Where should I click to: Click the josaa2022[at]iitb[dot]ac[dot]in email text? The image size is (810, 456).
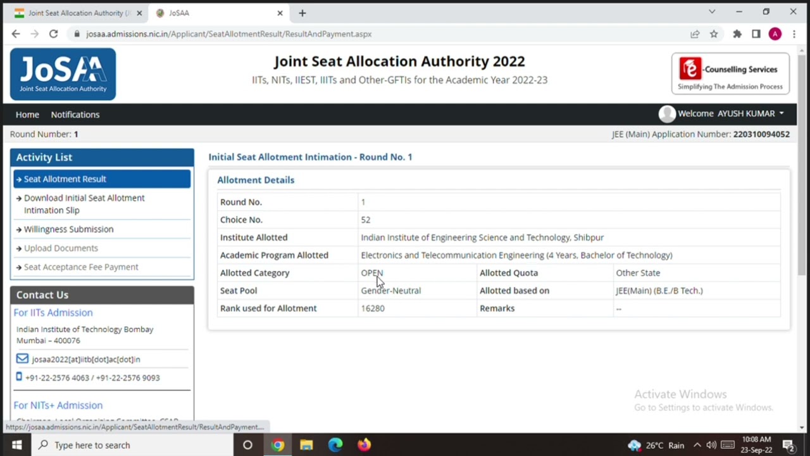(86, 359)
